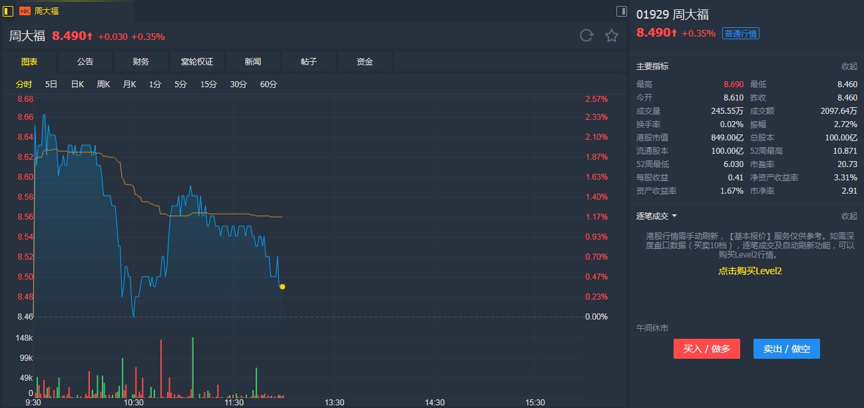Switch chart to 日K period
This screenshot has width=864, height=408.
77,85
